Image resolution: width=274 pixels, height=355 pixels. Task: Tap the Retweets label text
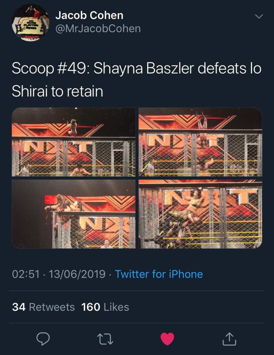pyautogui.click(x=52, y=307)
